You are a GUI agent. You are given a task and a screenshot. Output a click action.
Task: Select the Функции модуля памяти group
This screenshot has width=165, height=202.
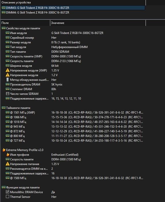coord(23,188)
